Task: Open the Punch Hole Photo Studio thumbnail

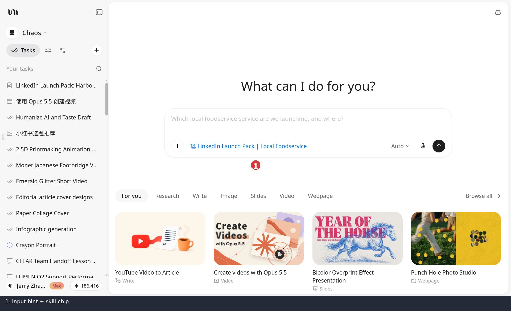Action: [456, 238]
